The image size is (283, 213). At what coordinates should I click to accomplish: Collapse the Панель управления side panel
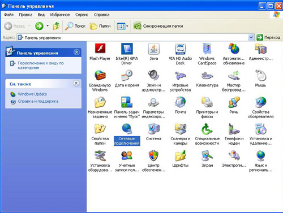76,52
